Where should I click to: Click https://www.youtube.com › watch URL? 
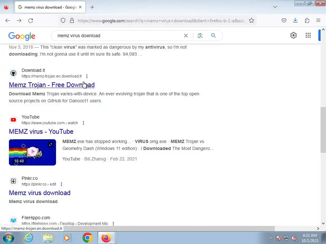(x=50, y=123)
